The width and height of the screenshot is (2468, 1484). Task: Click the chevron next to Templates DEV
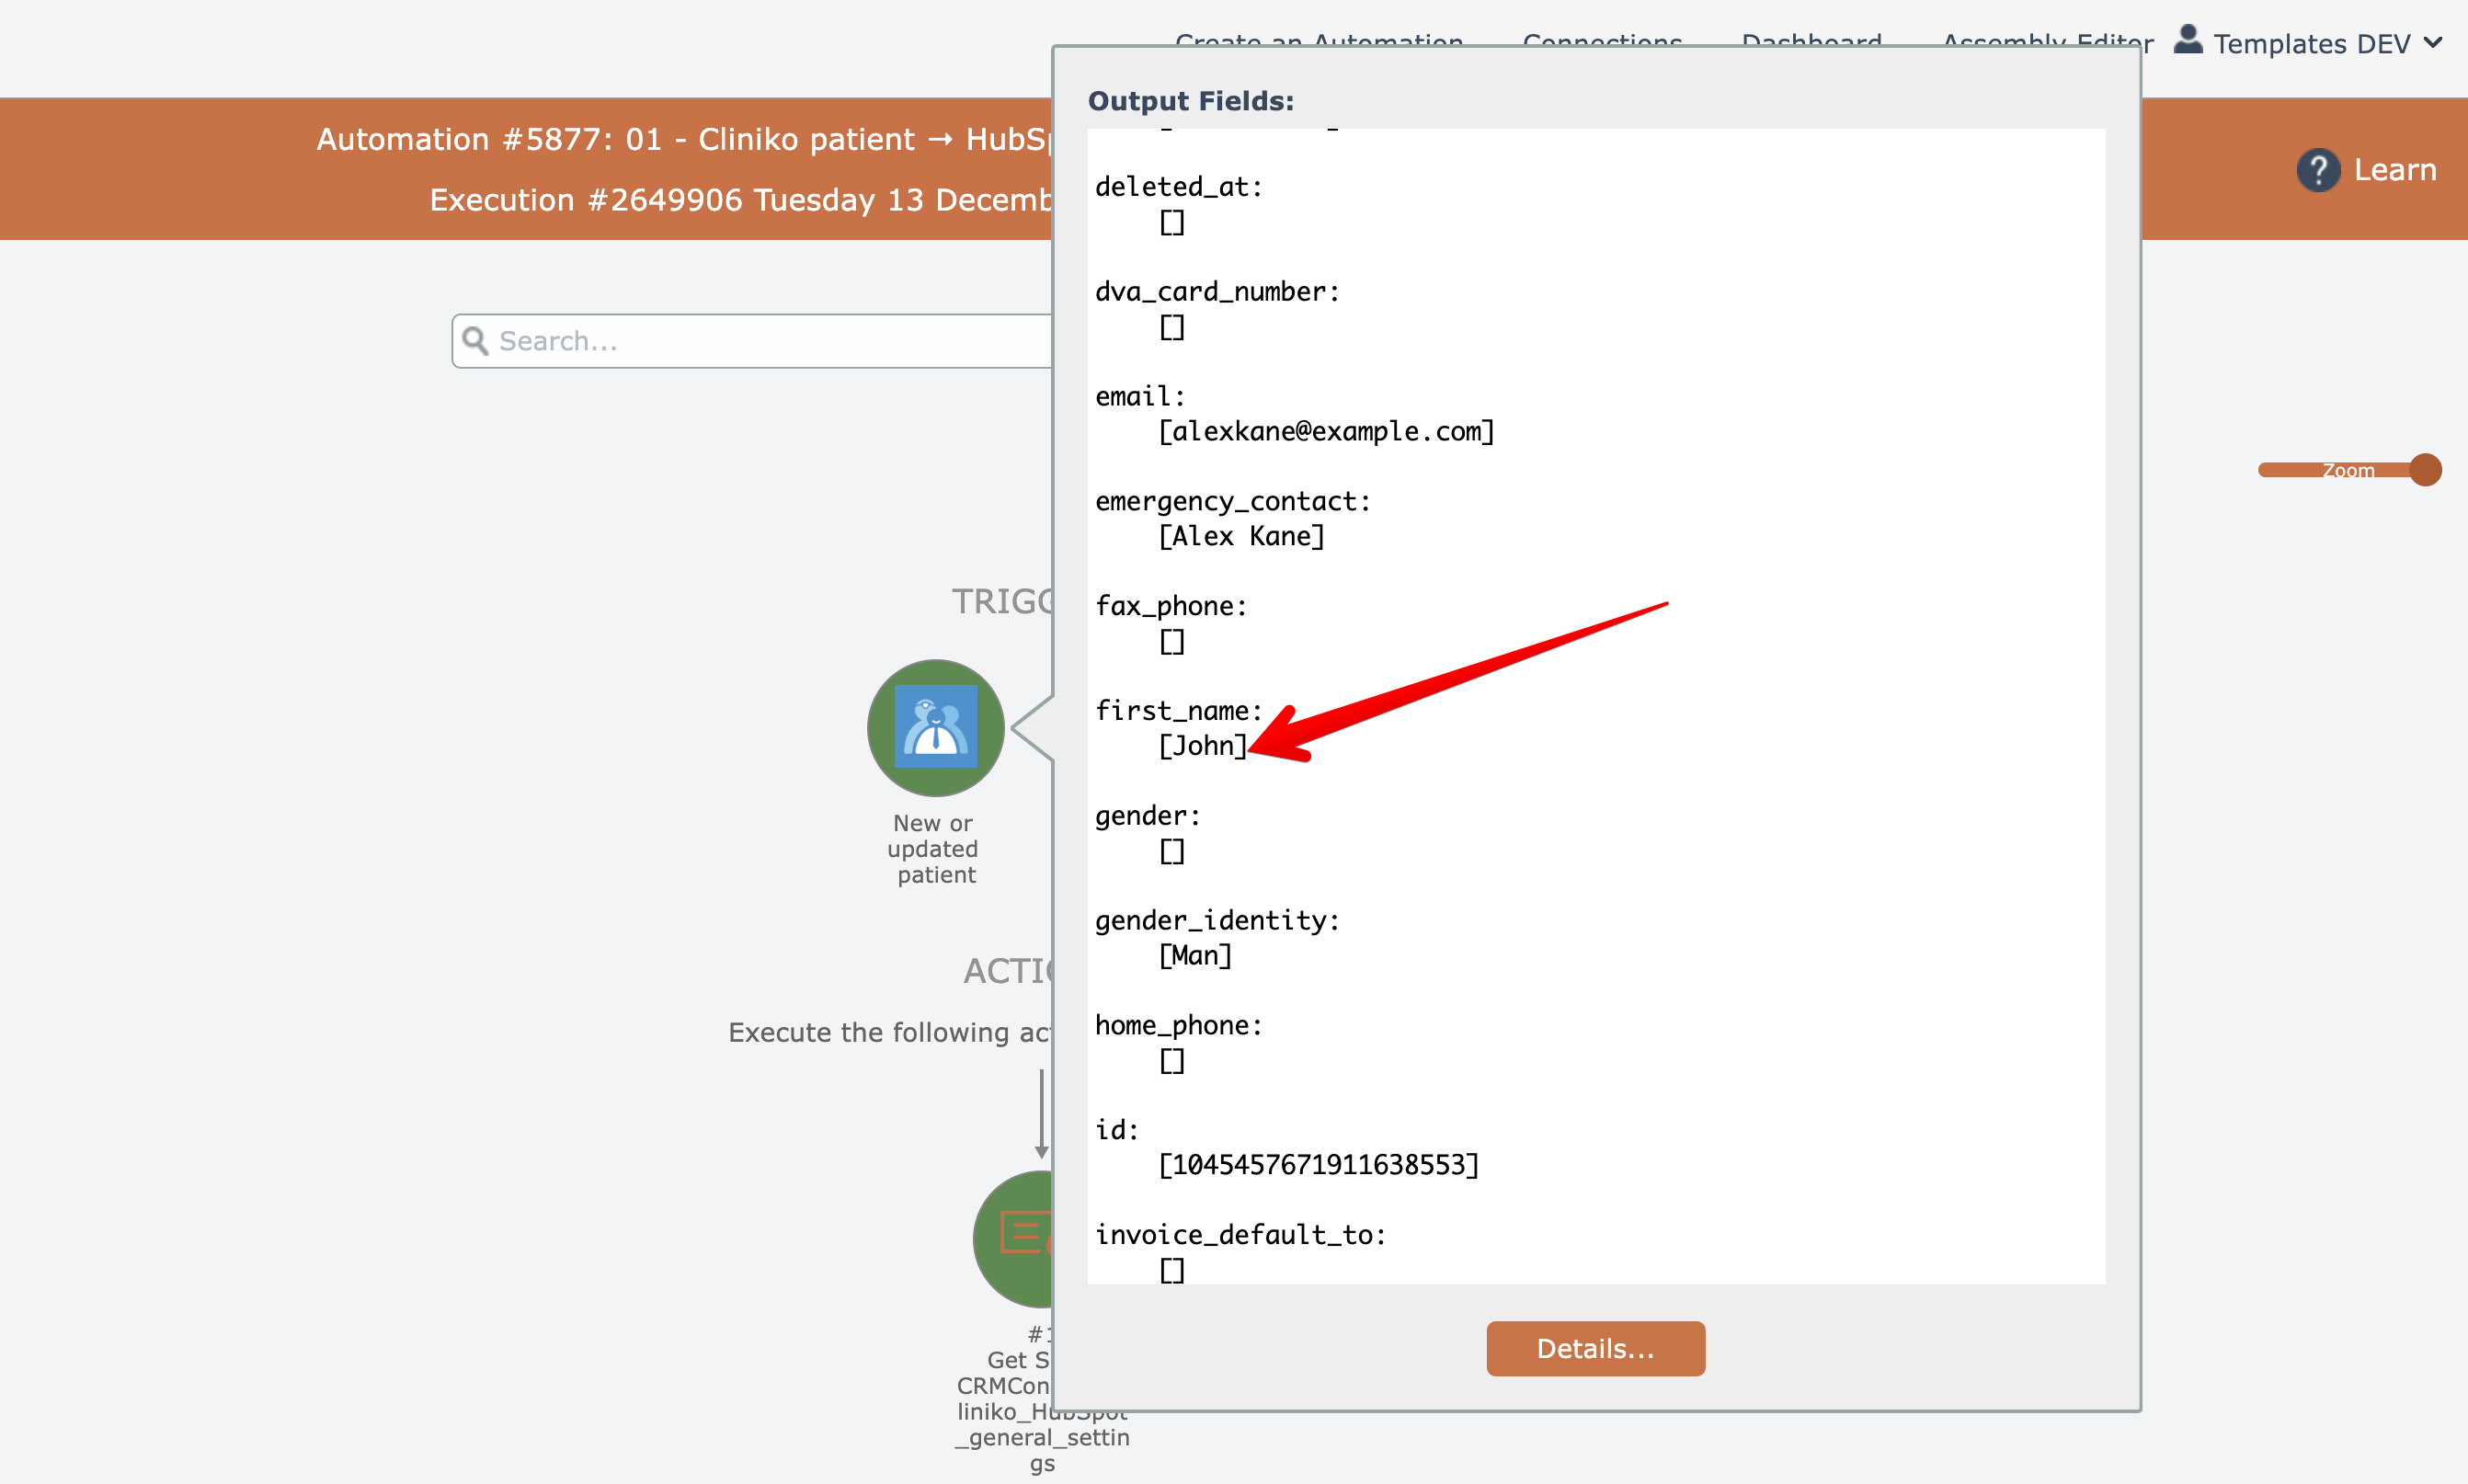[2433, 43]
